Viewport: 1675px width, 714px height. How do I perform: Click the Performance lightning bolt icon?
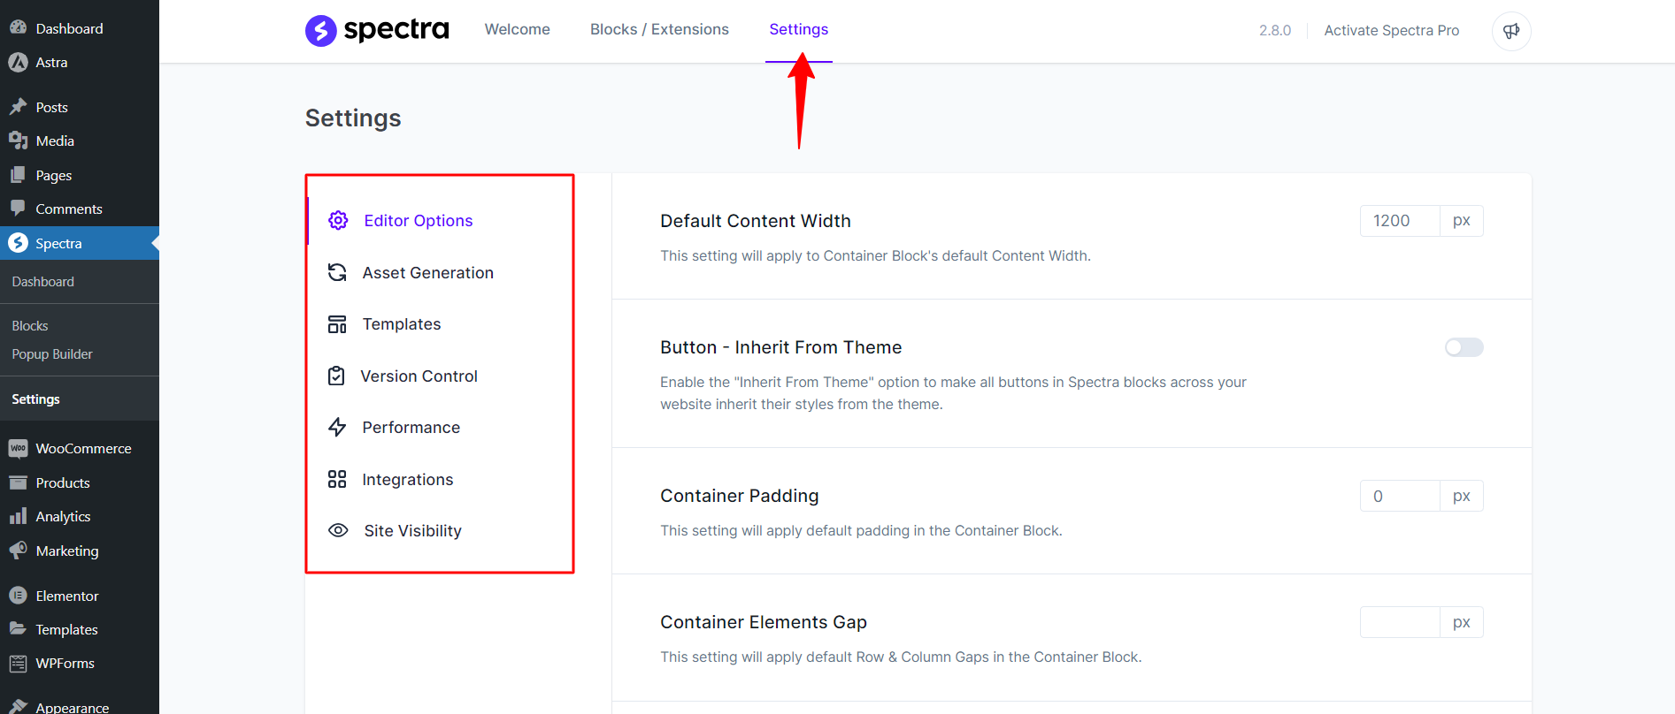coord(337,428)
